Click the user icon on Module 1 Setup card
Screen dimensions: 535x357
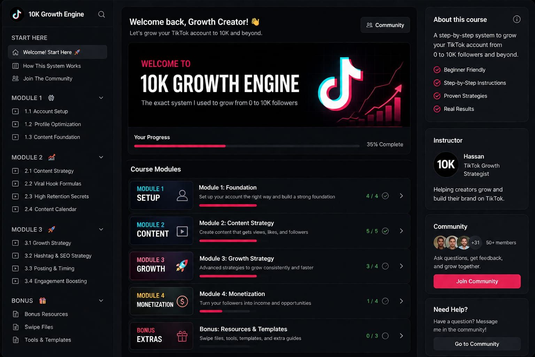(x=182, y=196)
